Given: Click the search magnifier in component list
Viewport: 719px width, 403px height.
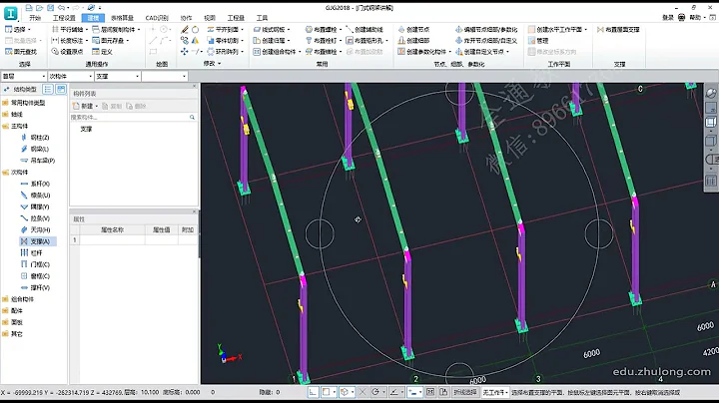Looking at the screenshot, I should click(x=192, y=118).
